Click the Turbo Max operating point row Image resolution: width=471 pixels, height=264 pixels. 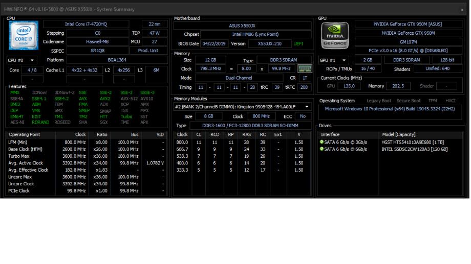[x=87, y=156]
